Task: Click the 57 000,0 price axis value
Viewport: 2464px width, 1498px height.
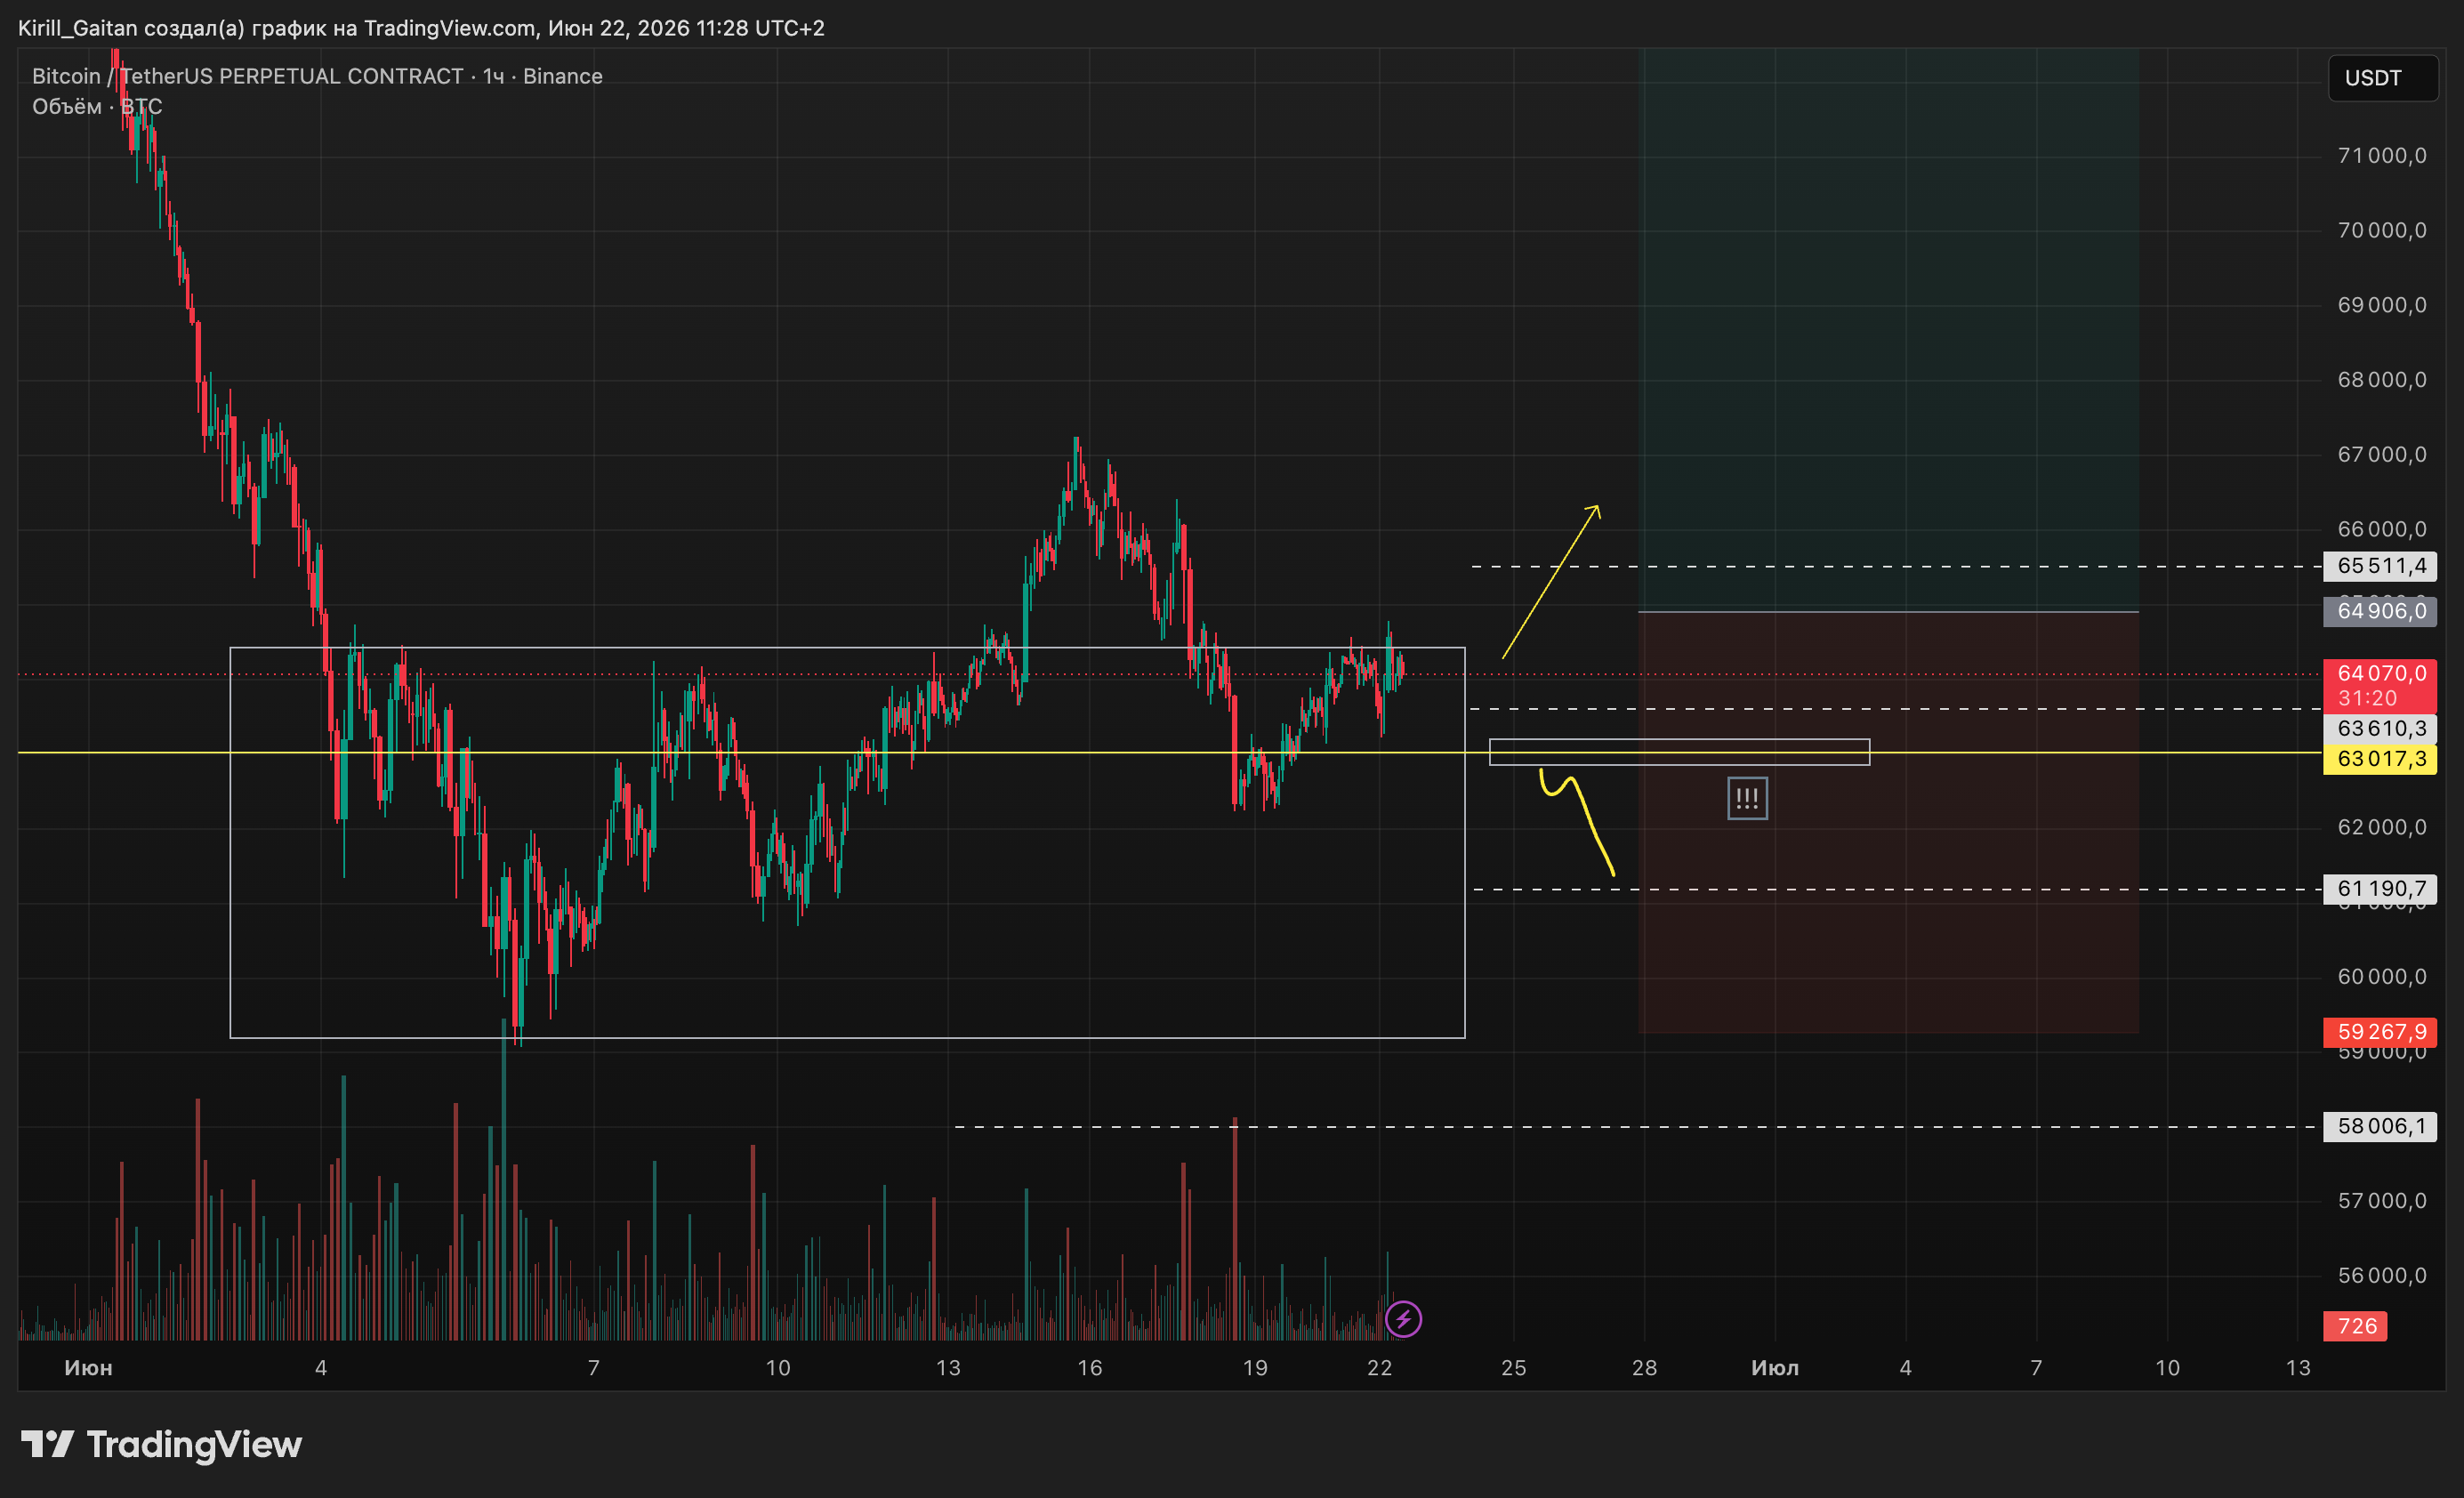Action: coord(2382,1200)
